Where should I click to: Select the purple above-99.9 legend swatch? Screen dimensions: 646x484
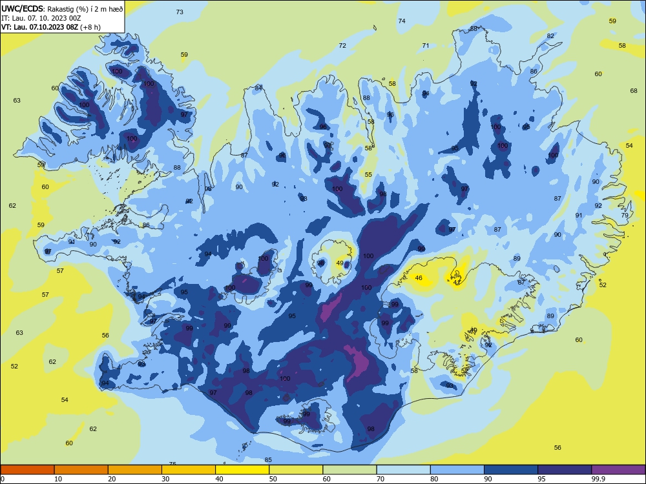tap(618, 470)
